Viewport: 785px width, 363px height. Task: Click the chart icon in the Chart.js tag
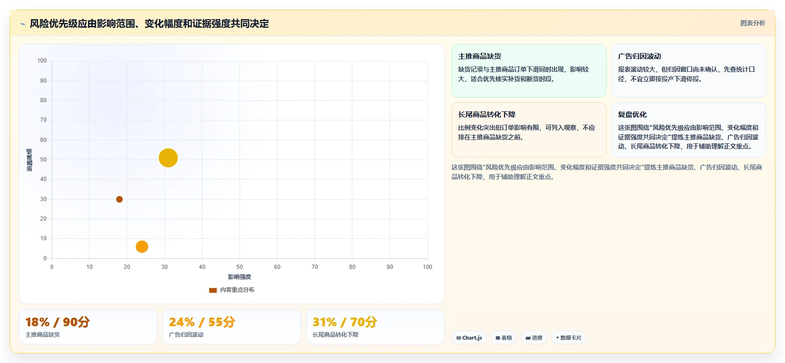(458, 338)
